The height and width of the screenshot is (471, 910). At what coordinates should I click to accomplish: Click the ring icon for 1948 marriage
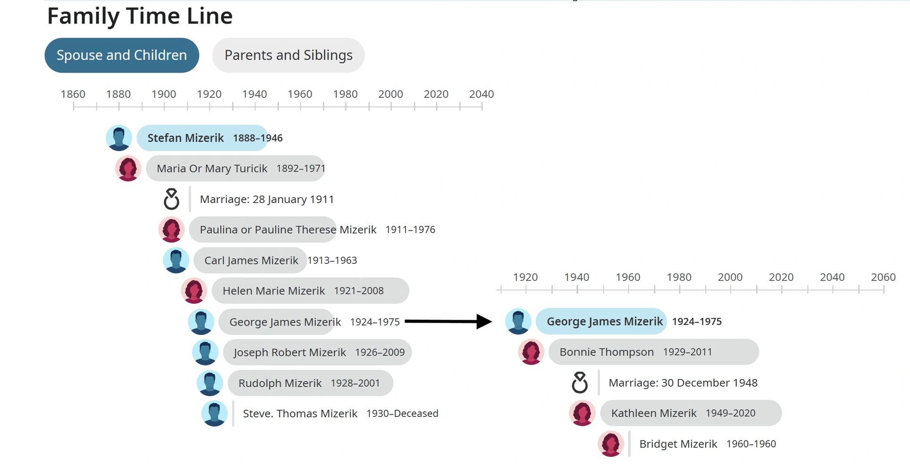point(580,382)
